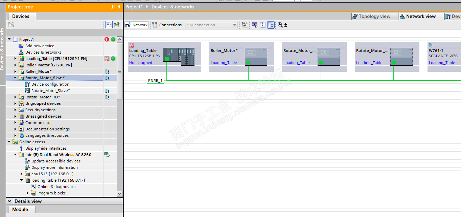Toggle the show address labels icon
Viewport: 461px width, 217px height.
tap(255, 25)
